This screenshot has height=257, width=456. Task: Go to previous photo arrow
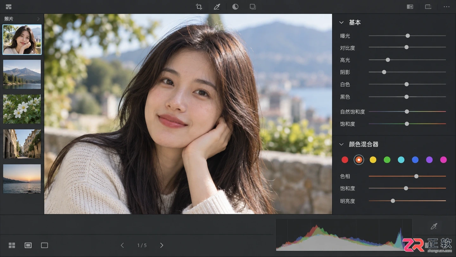point(122,245)
